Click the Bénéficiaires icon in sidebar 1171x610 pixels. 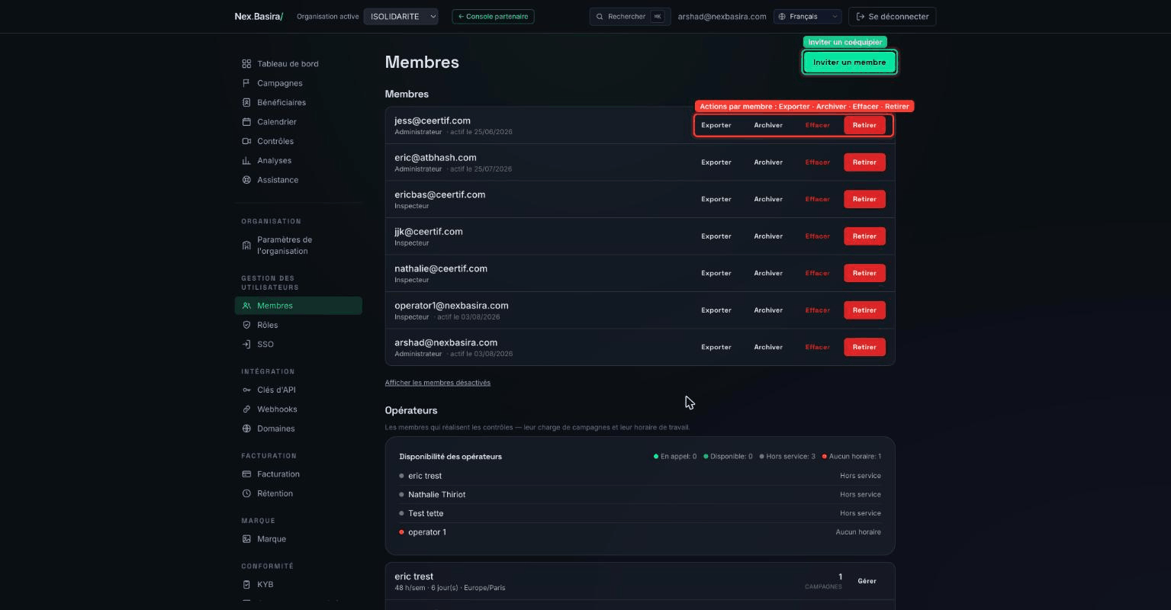click(246, 102)
